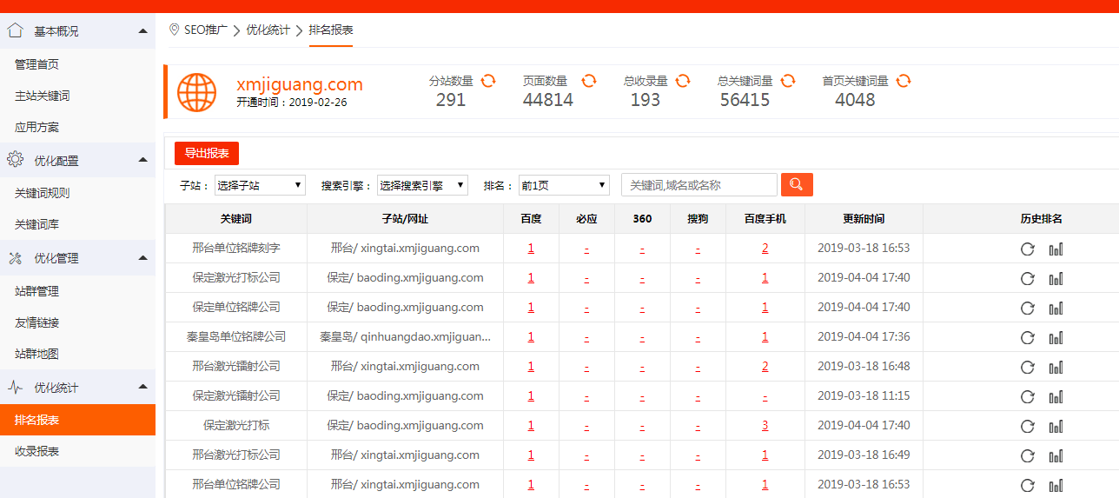Refresh ranking for 保定激光镭射公司 row
The image size is (1119, 498).
1027,396
